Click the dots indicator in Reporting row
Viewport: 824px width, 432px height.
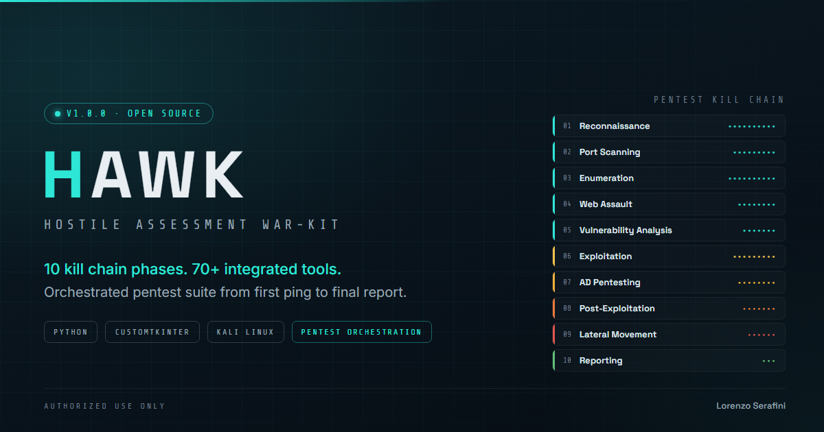(x=768, y=361)
